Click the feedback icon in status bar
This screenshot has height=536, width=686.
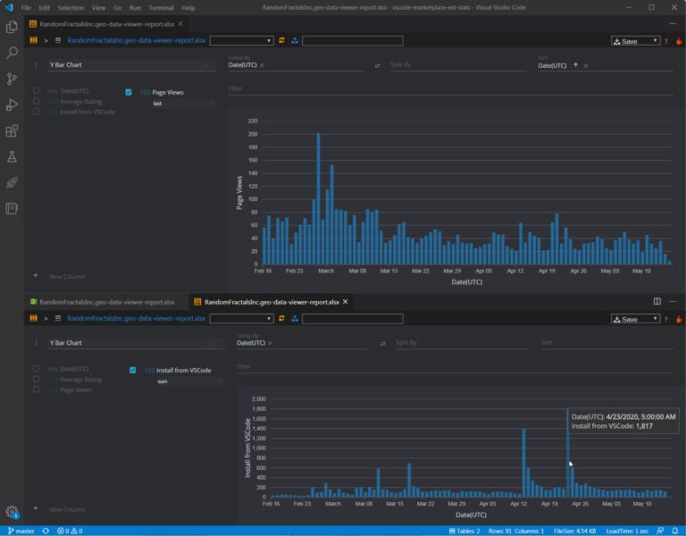(x=660, y=531)
